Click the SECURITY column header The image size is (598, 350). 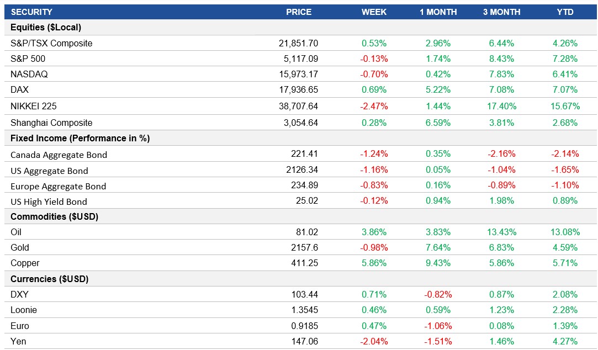pos(33,12)
